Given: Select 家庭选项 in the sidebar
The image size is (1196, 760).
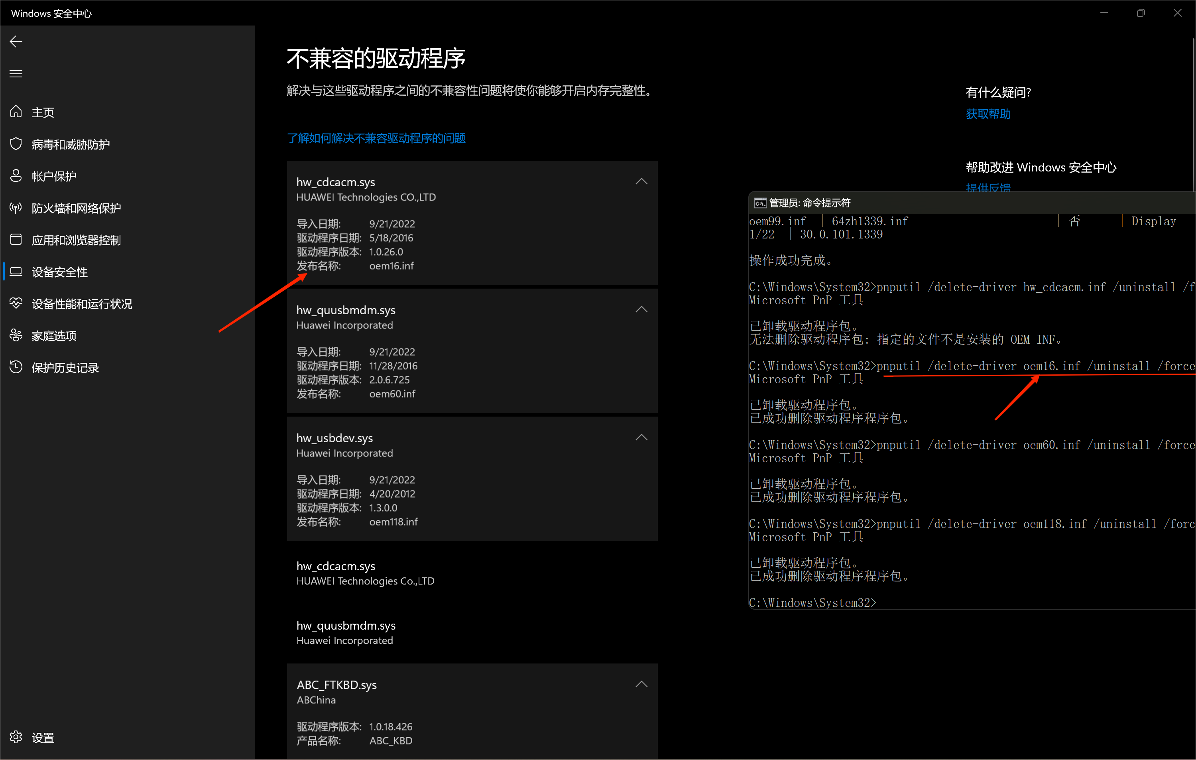Looking at the screenshot, I should coord(54,336).
